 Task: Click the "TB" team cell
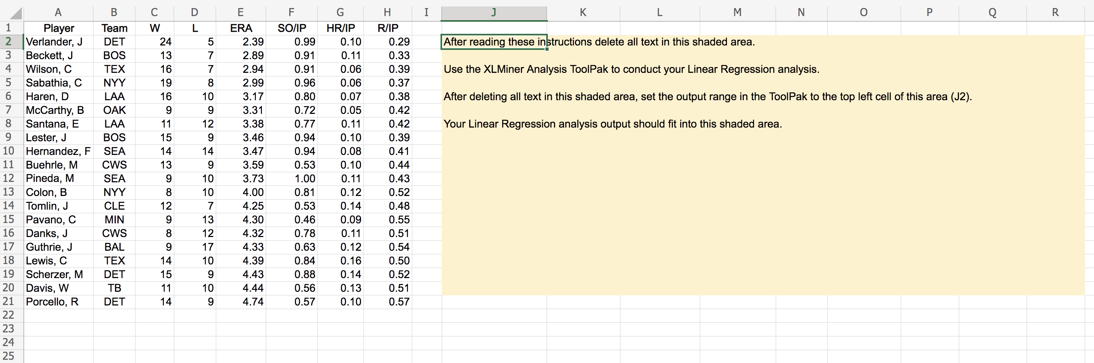coord(114,288)
